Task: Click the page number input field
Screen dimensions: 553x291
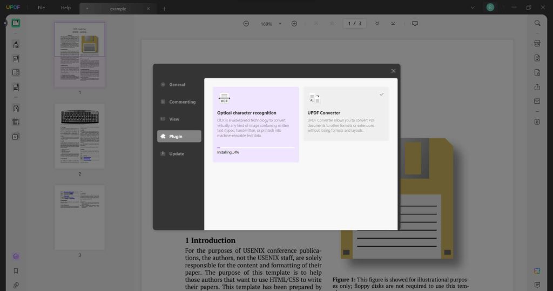Action: click(x=354, y=24)
